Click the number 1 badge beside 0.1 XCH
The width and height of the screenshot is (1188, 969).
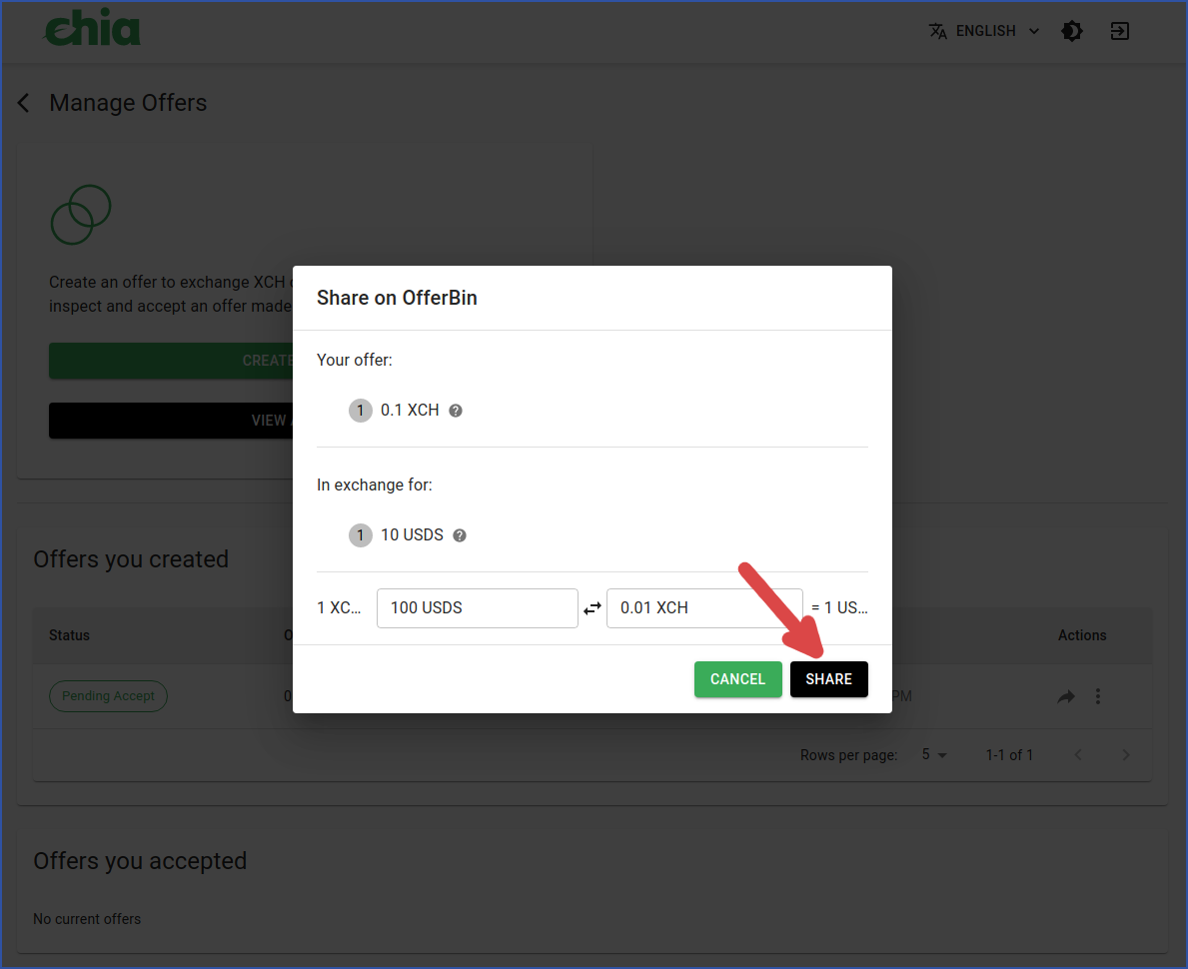[360, 411]
